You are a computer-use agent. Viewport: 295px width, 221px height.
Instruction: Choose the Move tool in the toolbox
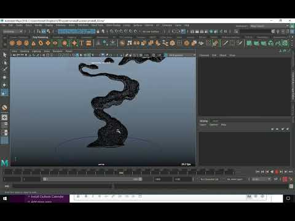pos(5,77)
